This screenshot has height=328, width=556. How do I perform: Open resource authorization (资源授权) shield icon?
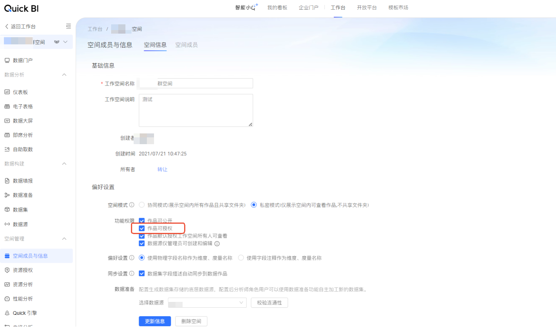(x=7, y=270)
